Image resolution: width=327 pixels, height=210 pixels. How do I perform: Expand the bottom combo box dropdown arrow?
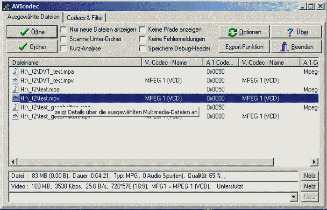coord(293,197)
